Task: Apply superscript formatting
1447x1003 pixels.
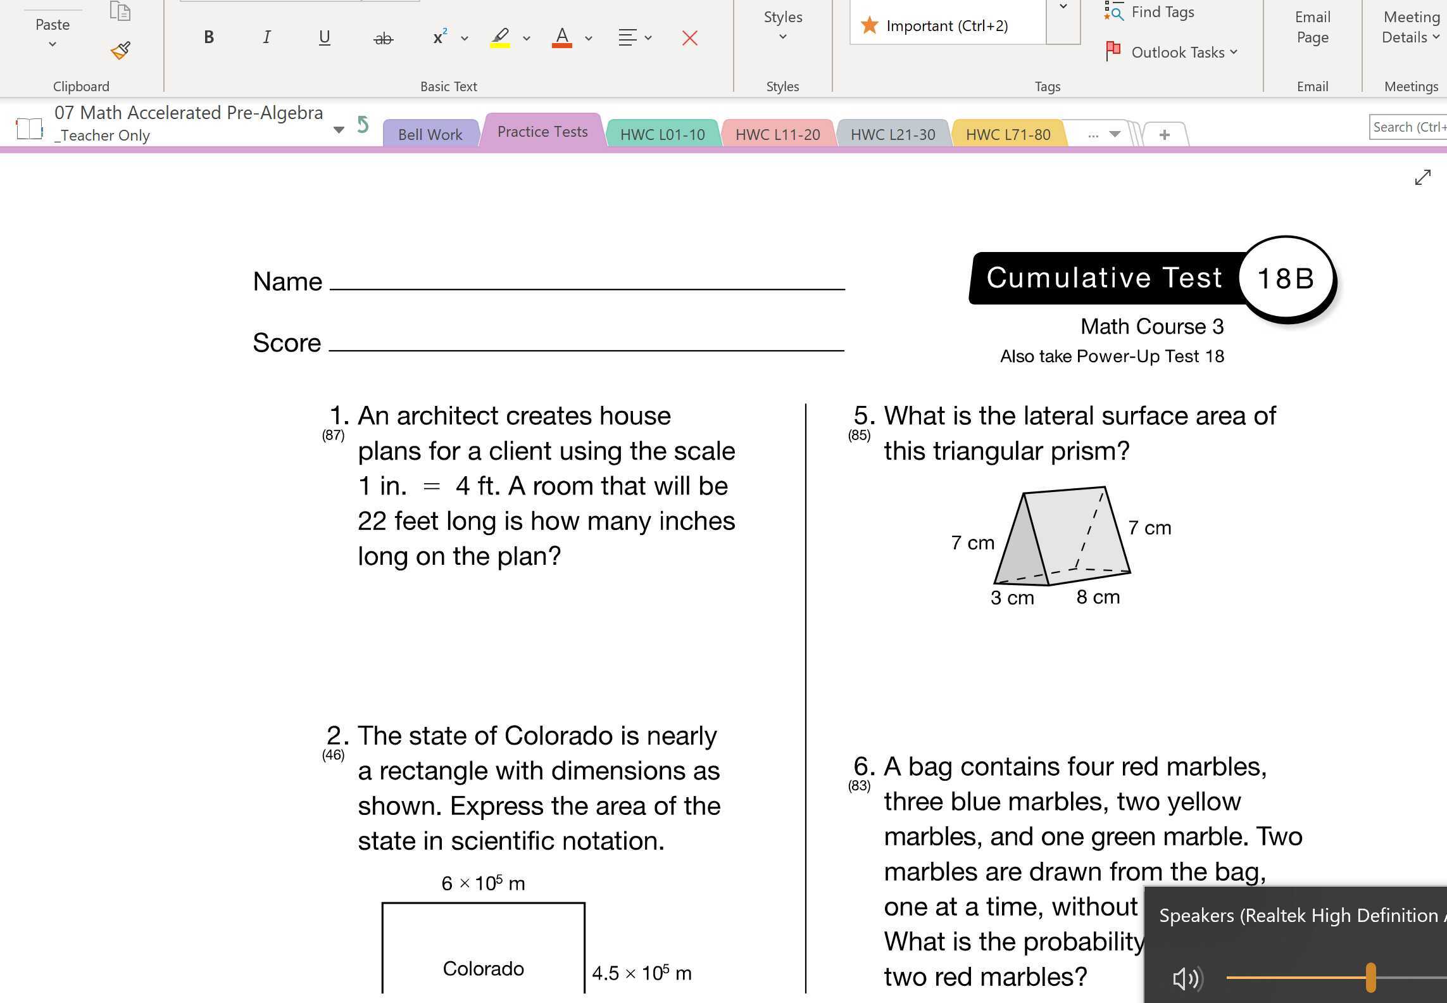Action: [x=439, y=37]
